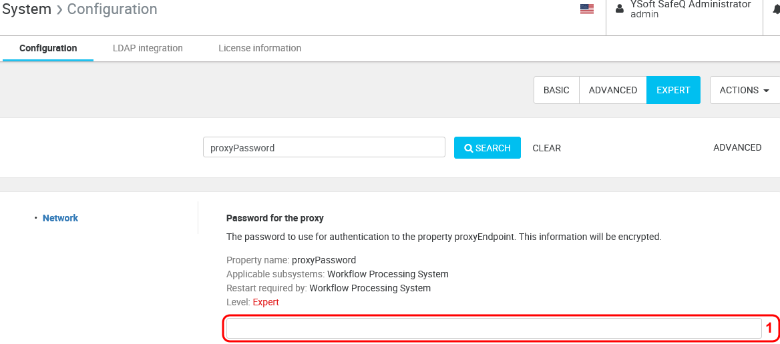The width and height of the screenshot is (780, 344).
Task: Select the EXPERT configuration level
Action: pyautogui.click(x=673, y=90)
